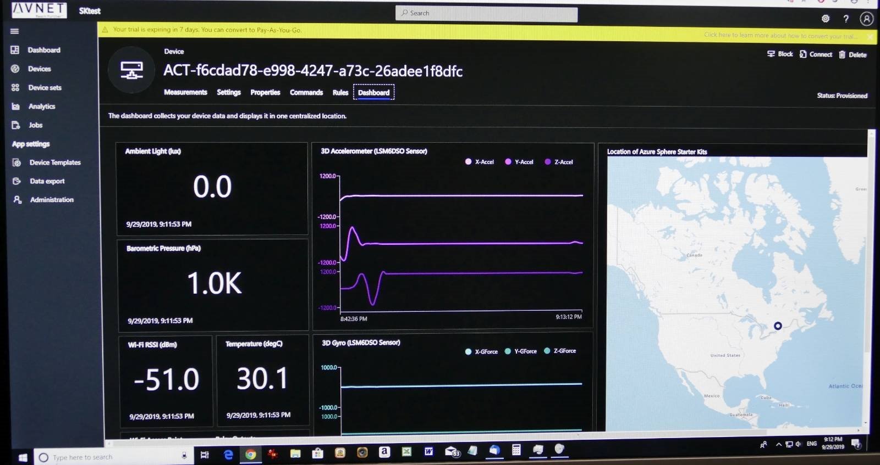880x465 pixels.
Task: Open the Windows Start menu
Action: [23, 457]
